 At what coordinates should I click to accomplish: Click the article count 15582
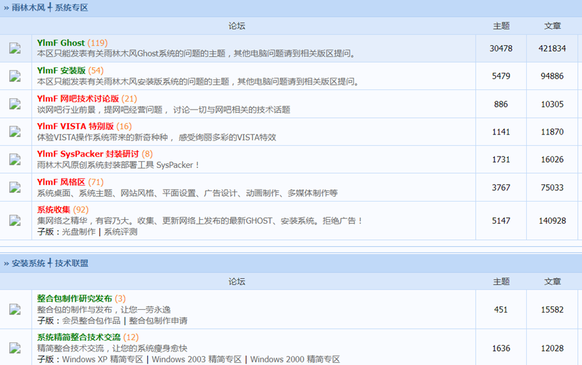pyautogui.click(x=552, y=309)
